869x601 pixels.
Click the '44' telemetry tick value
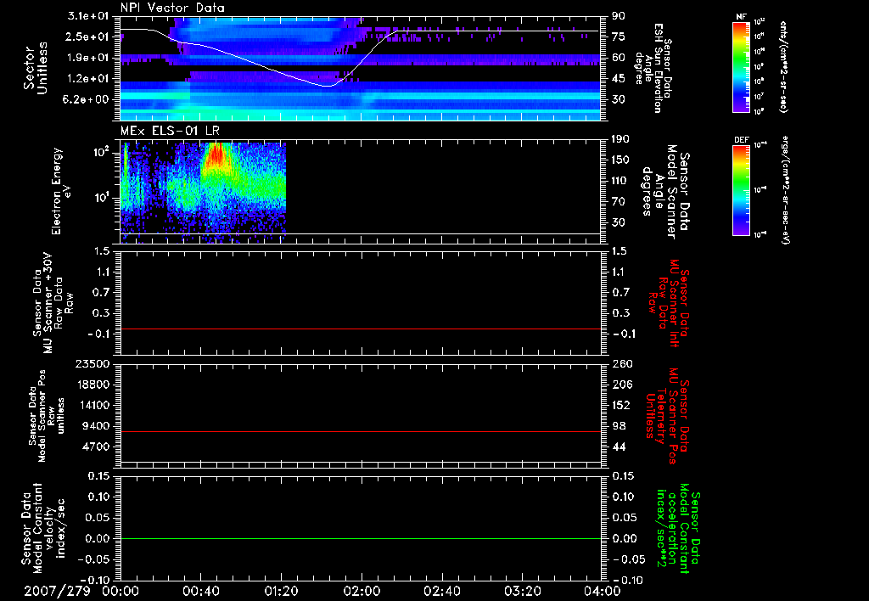coord(619,447)
